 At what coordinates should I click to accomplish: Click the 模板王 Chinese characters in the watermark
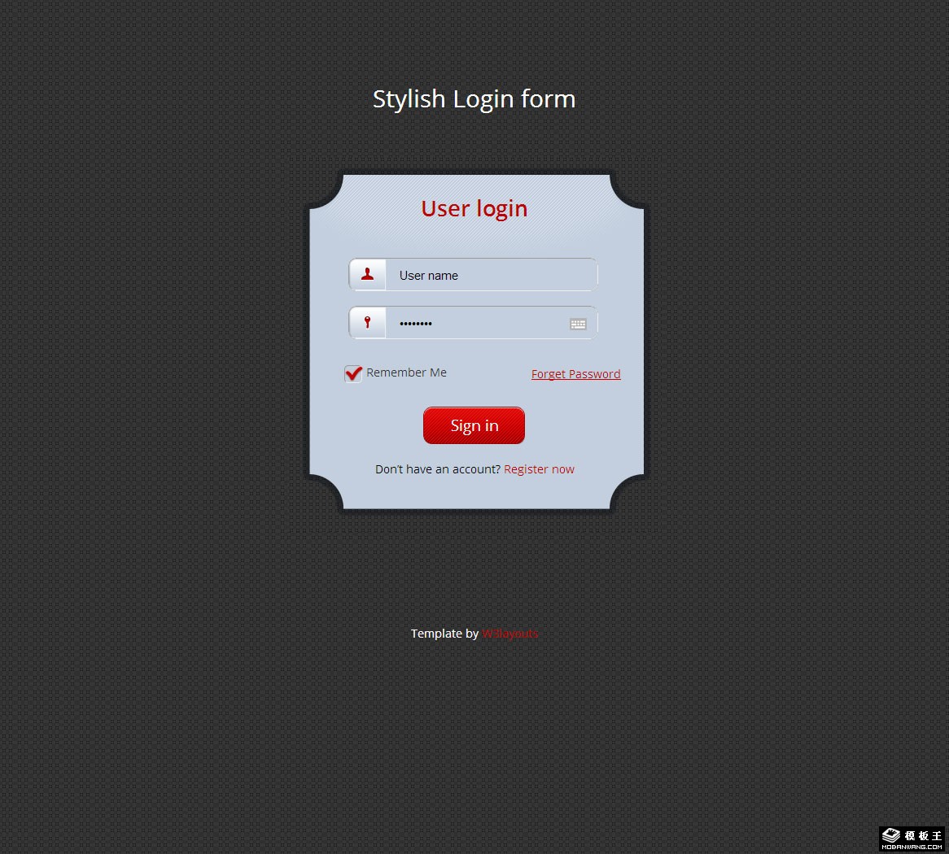pos(922,835)
